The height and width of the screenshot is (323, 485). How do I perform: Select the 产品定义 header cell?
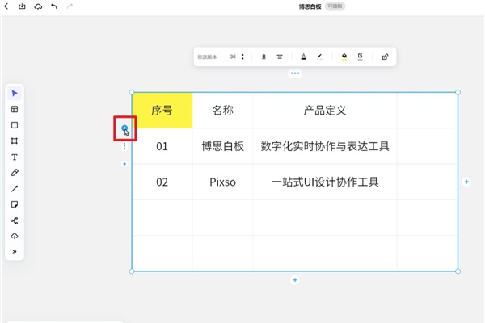pos(325,111)
